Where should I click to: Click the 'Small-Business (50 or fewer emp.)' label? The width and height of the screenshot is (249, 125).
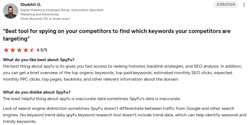[45, 19]
